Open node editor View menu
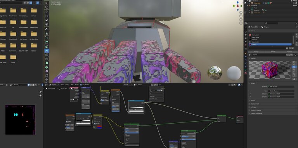The height and width of the screenshot is (148, 298). [62, 84]
